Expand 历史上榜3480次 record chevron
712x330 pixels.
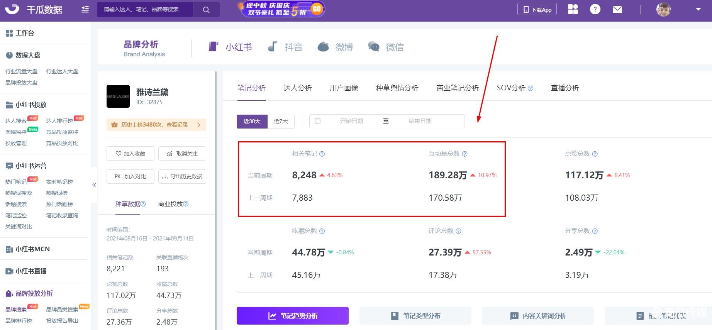pos(199,125)
